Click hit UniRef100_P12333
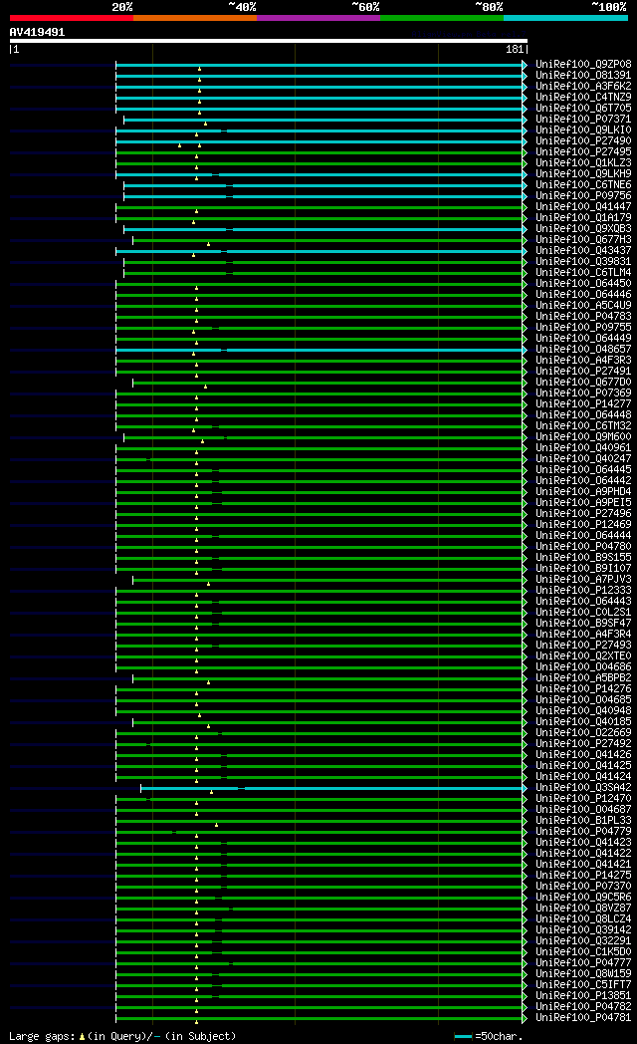 [x=584, y=591]
